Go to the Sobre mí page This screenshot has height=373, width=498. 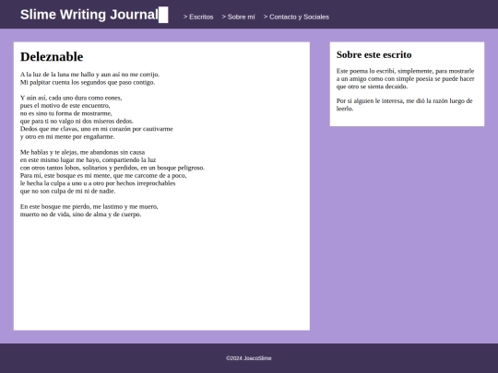pyautogui.click(x=238, y=17)
